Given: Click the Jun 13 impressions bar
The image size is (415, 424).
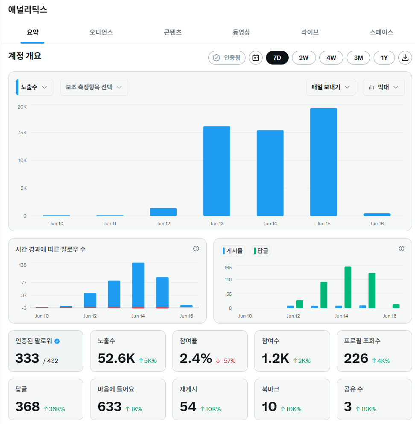Looking at the screenshot, I should coord(217,171).
